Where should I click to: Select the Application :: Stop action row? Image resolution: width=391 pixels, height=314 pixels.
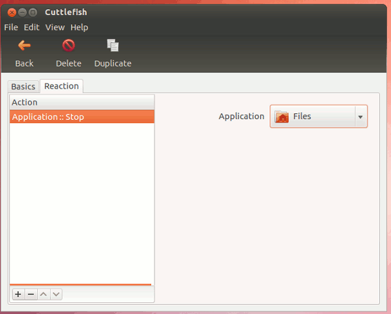(82, 117)
